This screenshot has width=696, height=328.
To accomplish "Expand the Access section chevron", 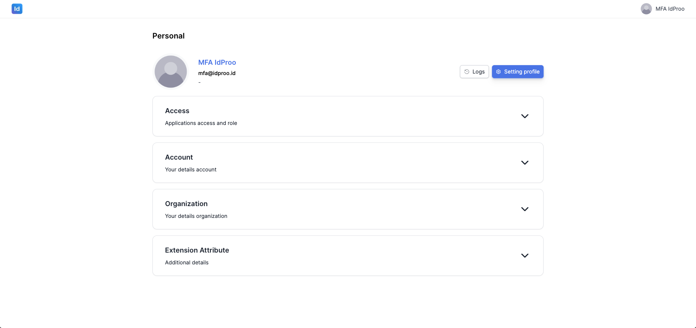I will tap(525, 116).
